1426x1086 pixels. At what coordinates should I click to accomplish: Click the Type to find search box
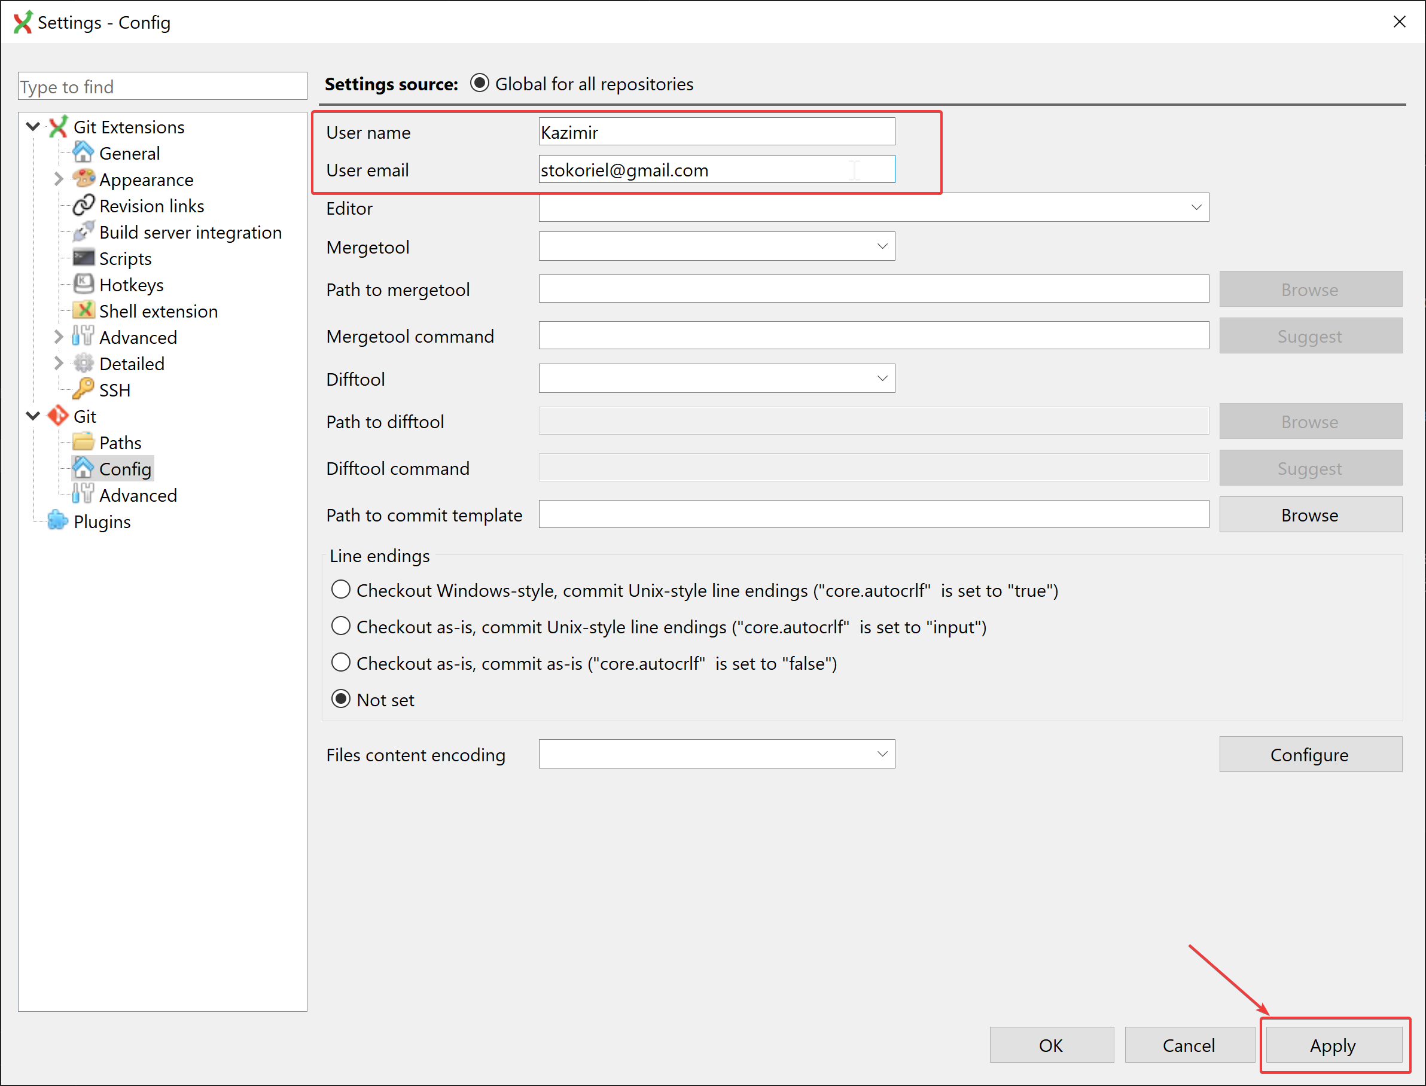(x=162, y=87)
